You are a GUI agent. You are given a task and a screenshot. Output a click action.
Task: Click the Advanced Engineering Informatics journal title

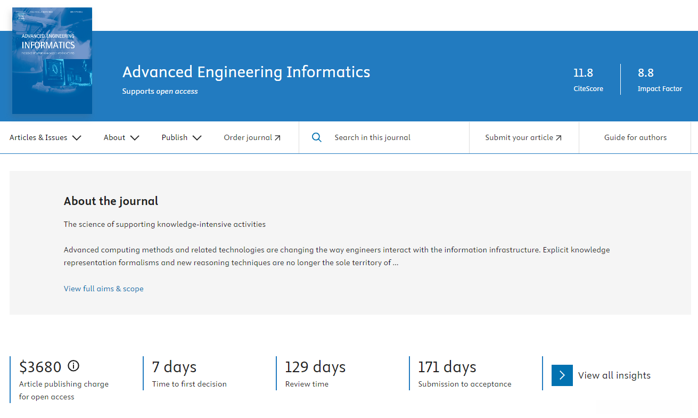(246, 72)
